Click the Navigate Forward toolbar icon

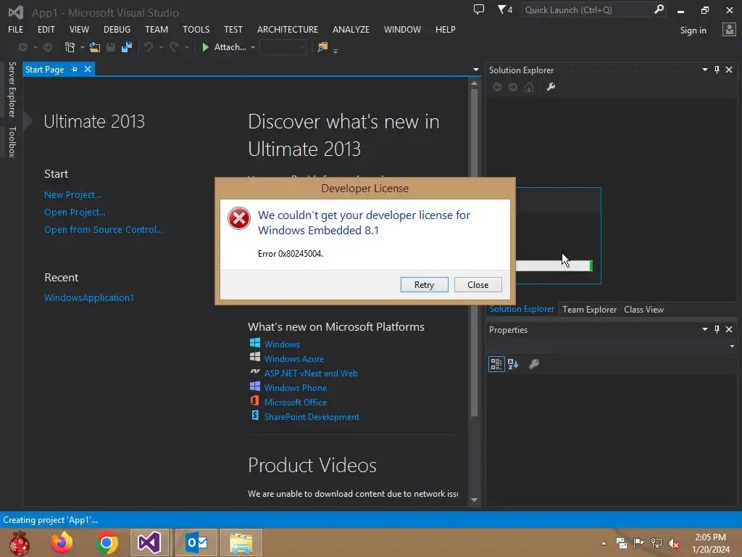[x=48, y=47]
